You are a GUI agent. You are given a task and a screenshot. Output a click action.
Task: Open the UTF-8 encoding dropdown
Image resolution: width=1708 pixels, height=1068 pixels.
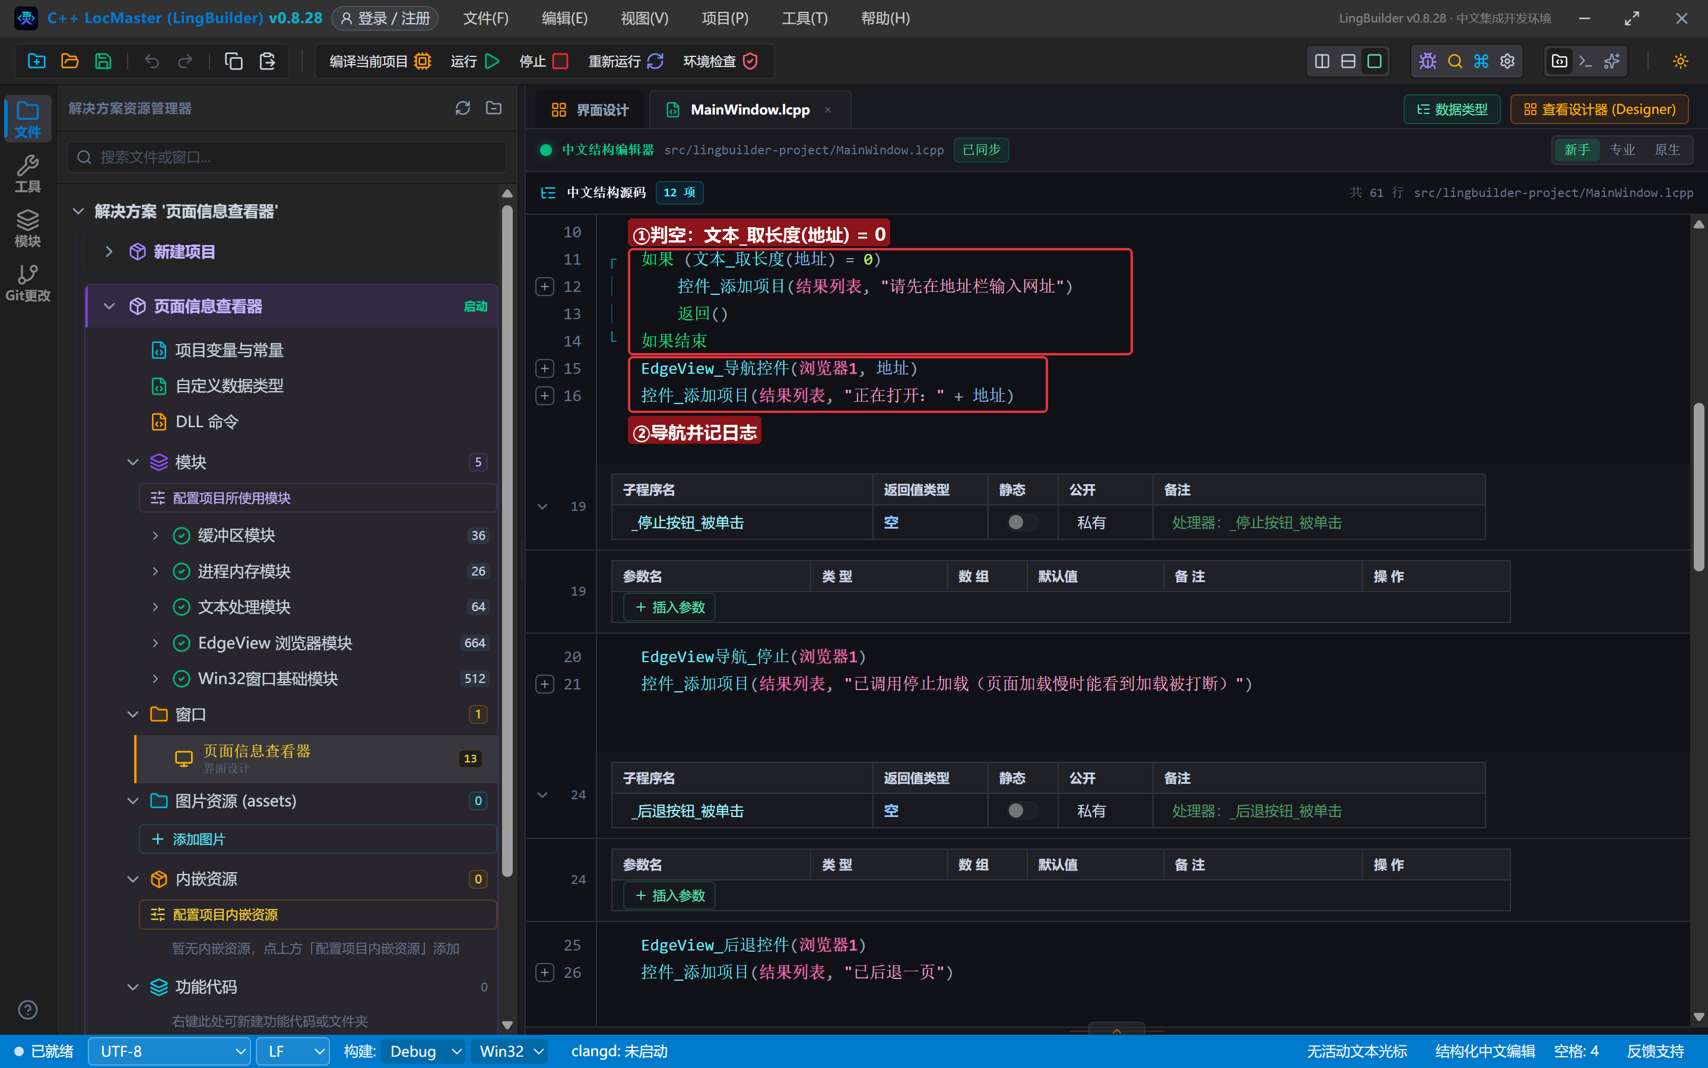click(x=170, y=1051)
